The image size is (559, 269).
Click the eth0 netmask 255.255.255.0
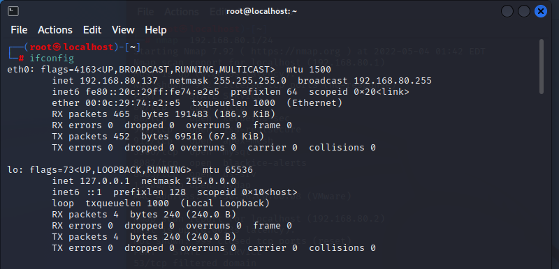point(251,81)
